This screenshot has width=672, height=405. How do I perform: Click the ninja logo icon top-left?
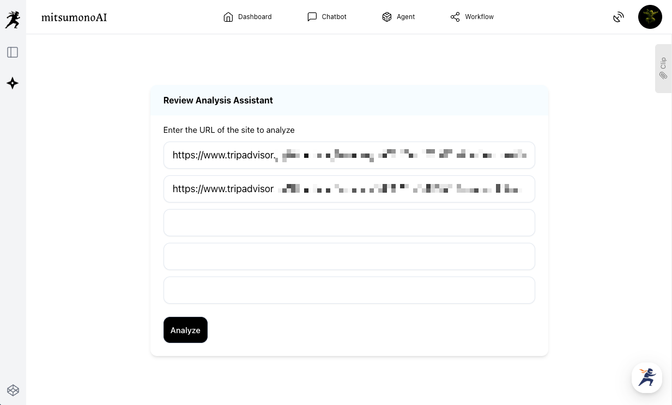click(13, 20)
